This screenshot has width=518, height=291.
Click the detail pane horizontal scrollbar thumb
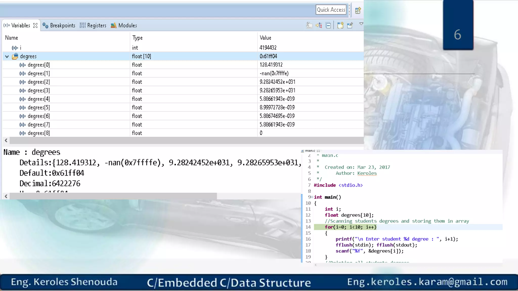click(x=113, y=196)
